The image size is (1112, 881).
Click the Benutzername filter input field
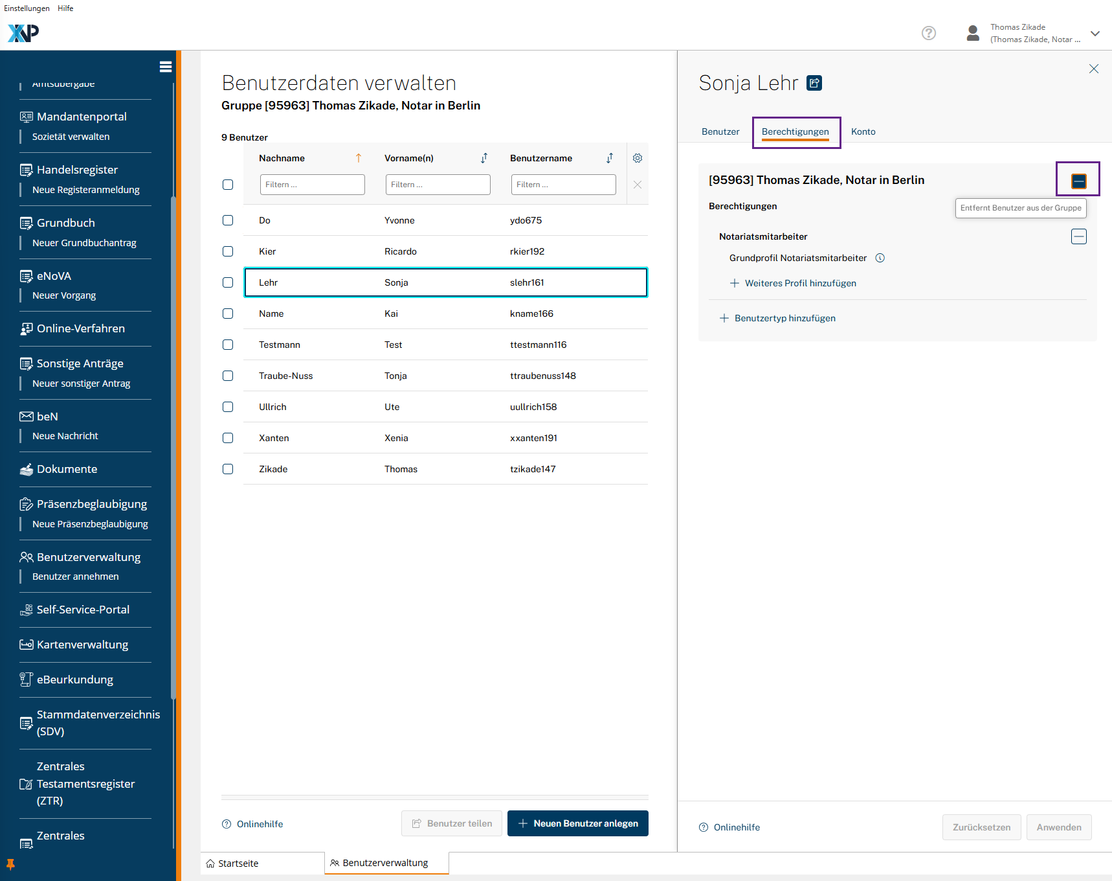(x=563, y=185)
